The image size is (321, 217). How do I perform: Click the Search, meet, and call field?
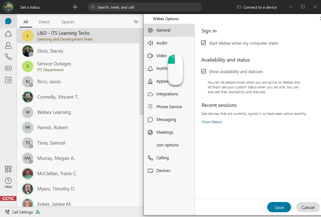[x=144, y=7]
